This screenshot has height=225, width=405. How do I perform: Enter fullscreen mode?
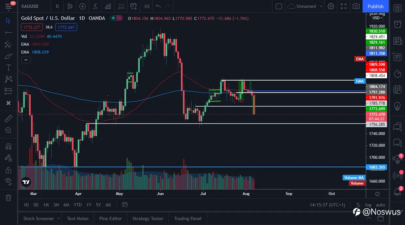[344, 6]
